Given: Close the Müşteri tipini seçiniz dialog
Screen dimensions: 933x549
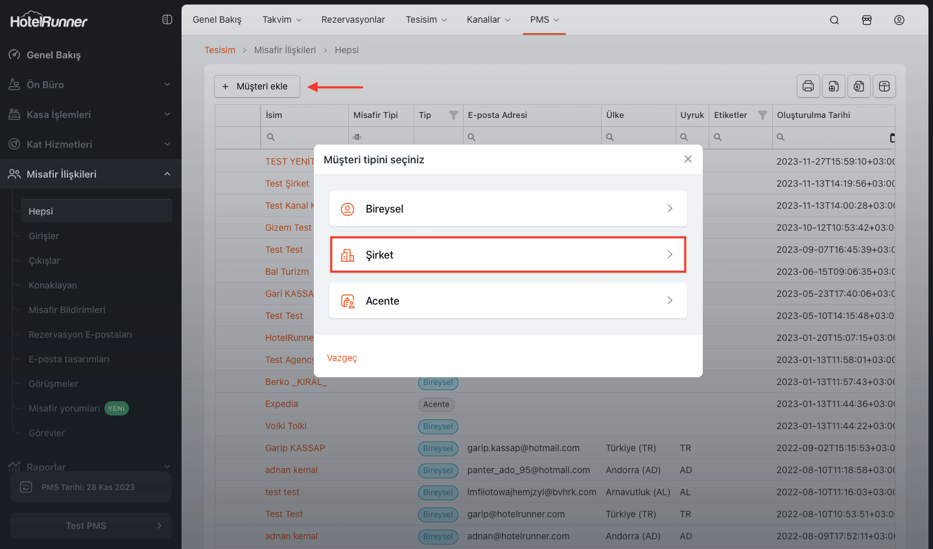Looking at the screenshot, I should (x=688, y=159).
